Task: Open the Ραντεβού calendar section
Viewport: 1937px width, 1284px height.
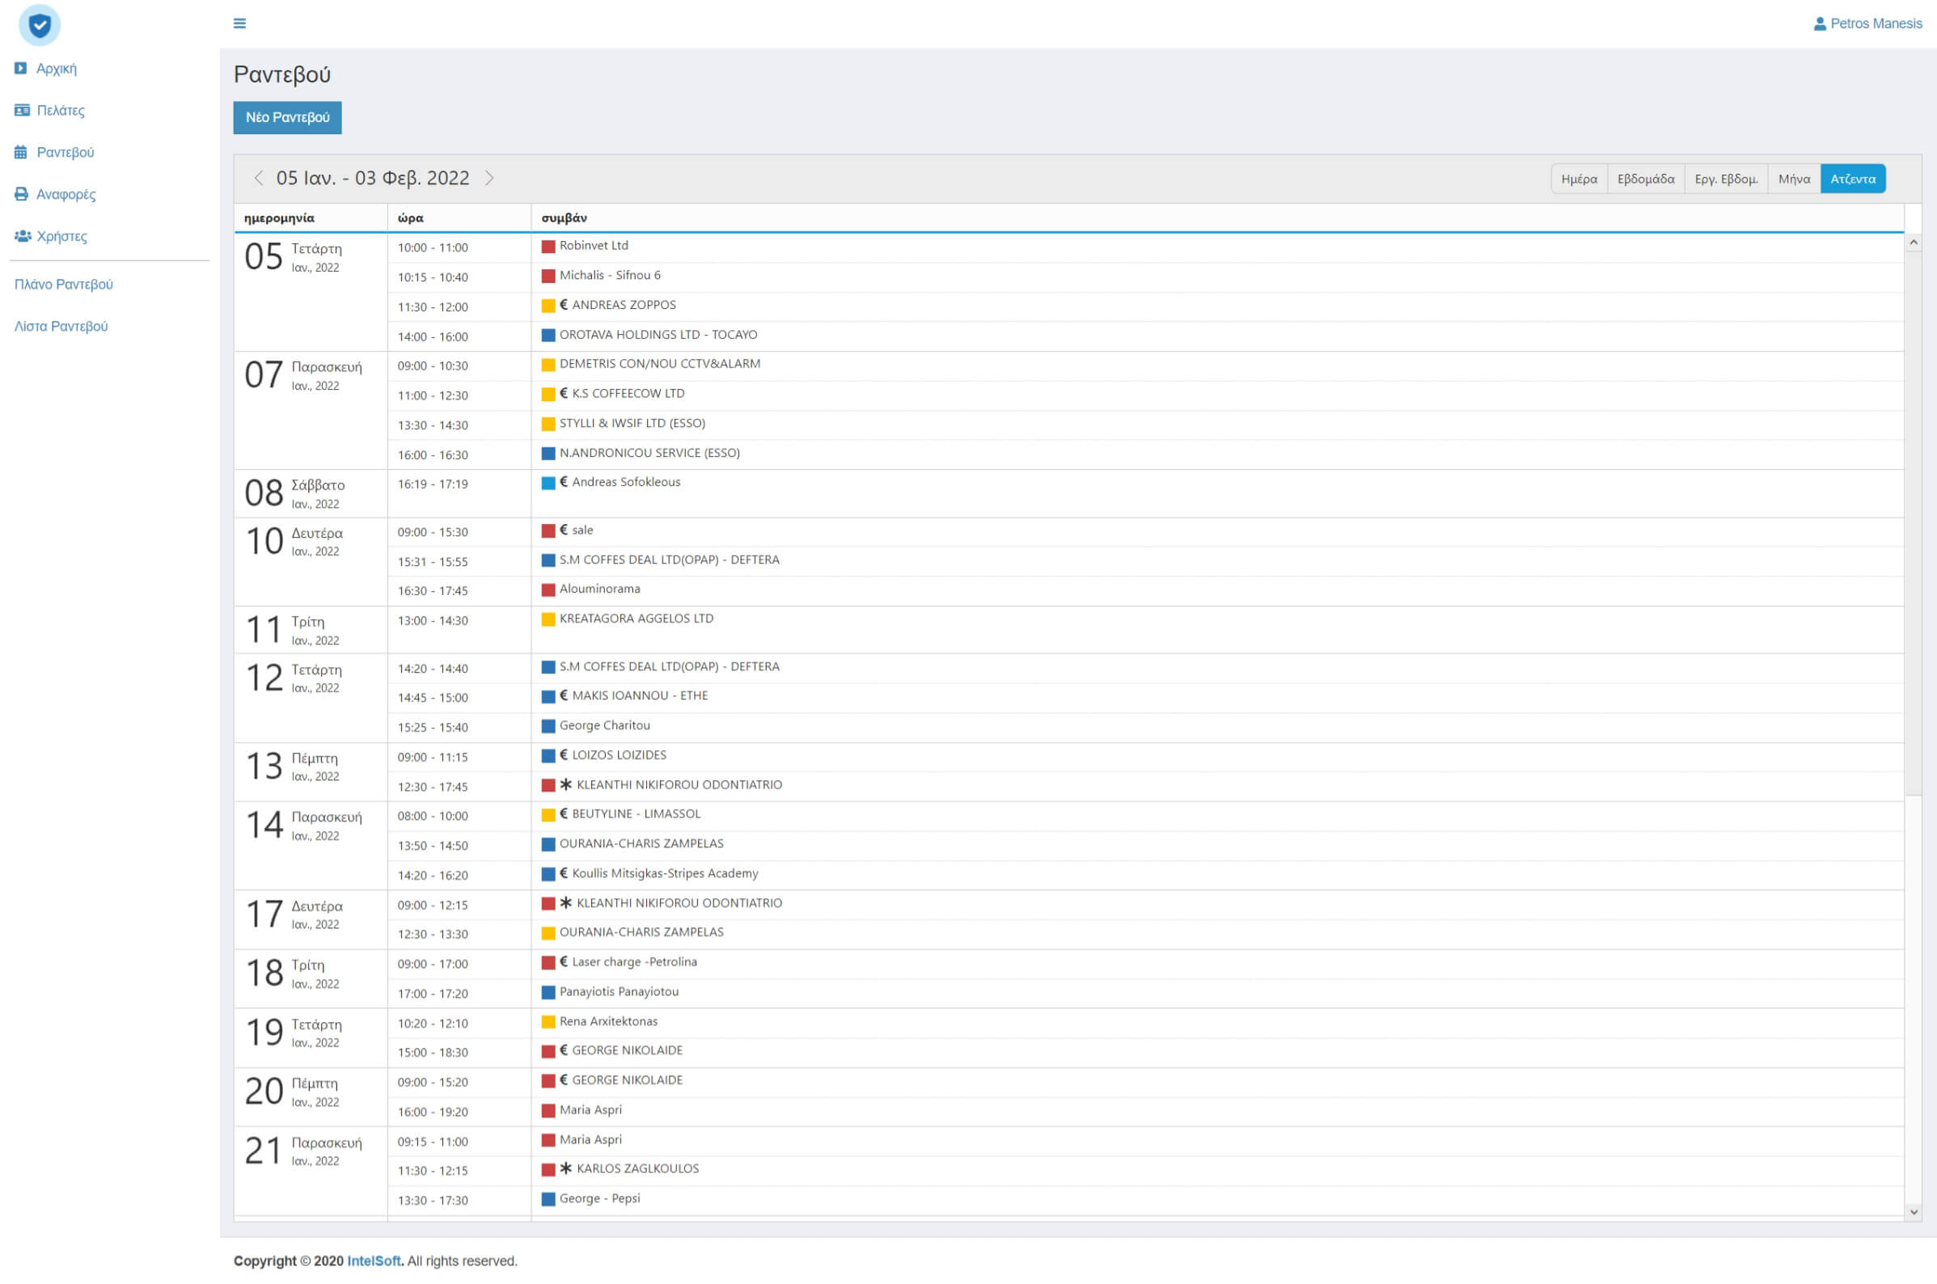Action: [65, 152]
